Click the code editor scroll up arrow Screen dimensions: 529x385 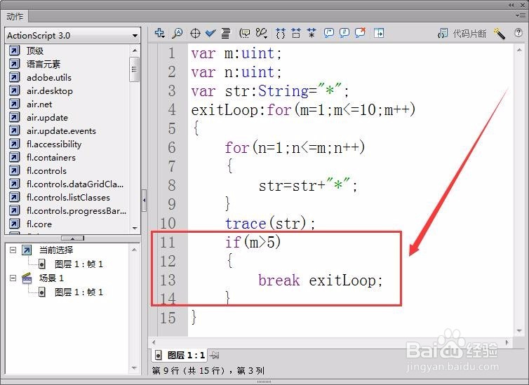(519, 50)
